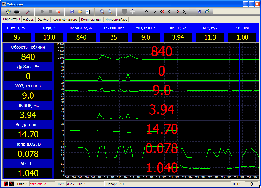Click the top-row УОЗ value 9.0

tap(146, 37)
